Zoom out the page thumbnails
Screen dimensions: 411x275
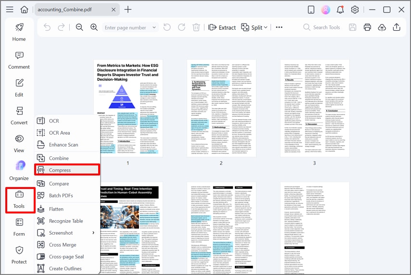(x=79, y=27)
